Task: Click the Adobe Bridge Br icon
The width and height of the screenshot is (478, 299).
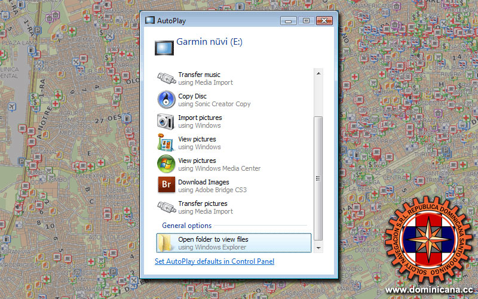Action: point(167,185)
